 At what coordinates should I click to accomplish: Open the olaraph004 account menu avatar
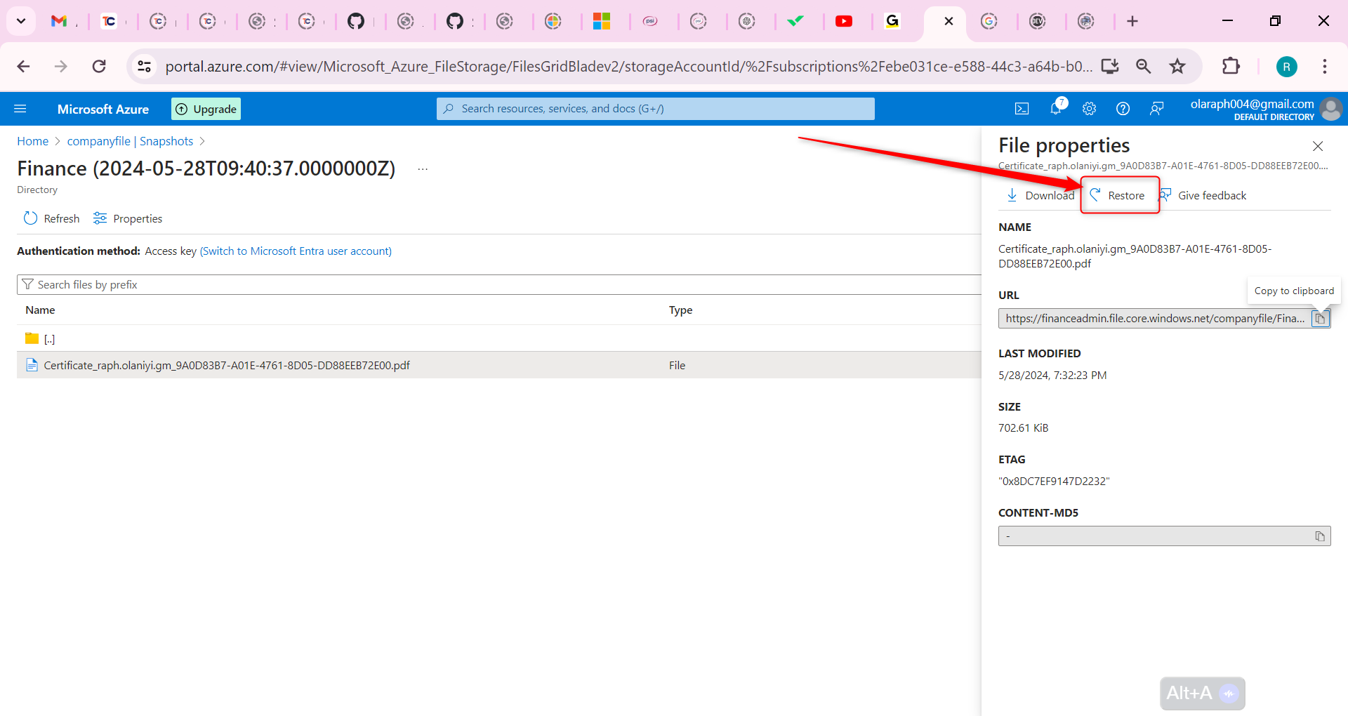tap(1330, 109)
